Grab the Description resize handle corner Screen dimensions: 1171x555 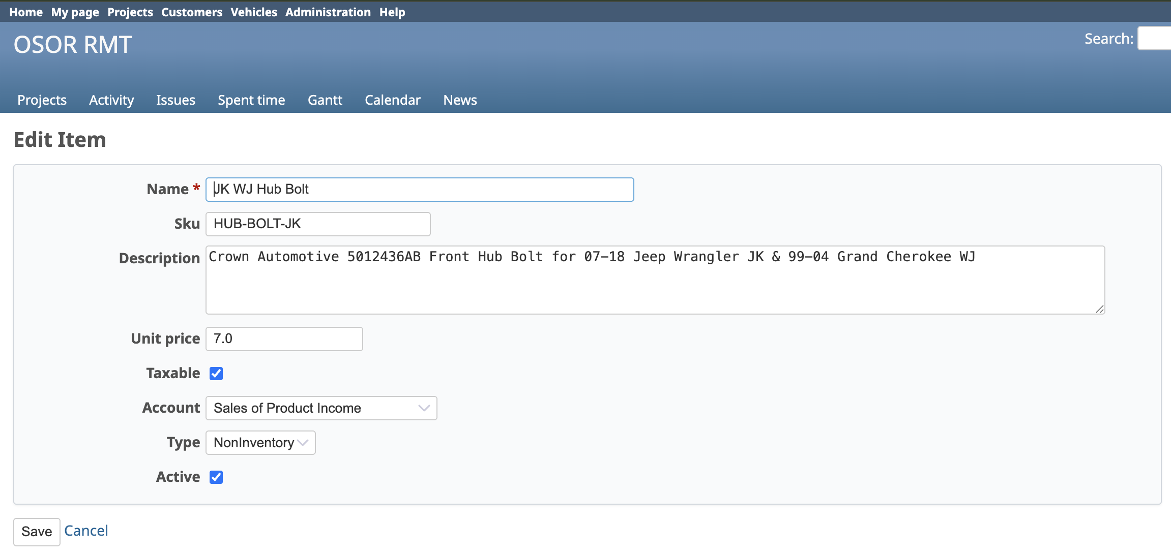1100,309
